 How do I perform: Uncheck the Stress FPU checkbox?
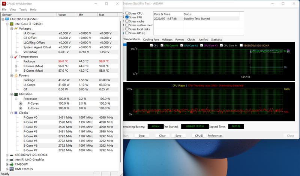click(127, 17)
